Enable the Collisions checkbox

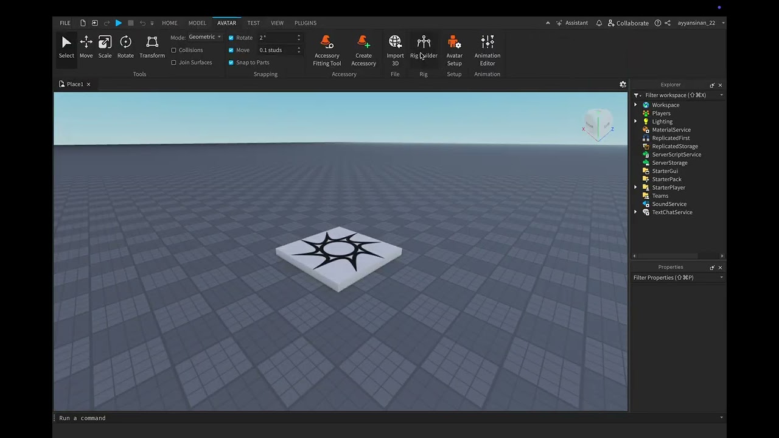(174, 50)
